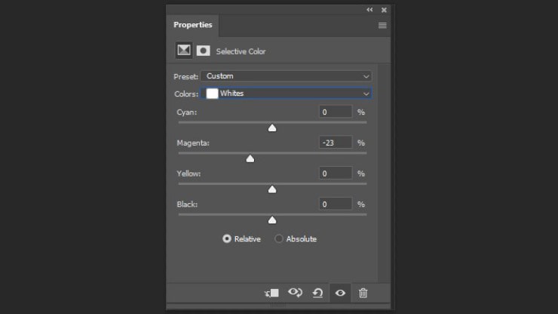Open the Properties panel flyout menu
The width and height of the screenshot is (558, 314).
[x=382, y=25]
